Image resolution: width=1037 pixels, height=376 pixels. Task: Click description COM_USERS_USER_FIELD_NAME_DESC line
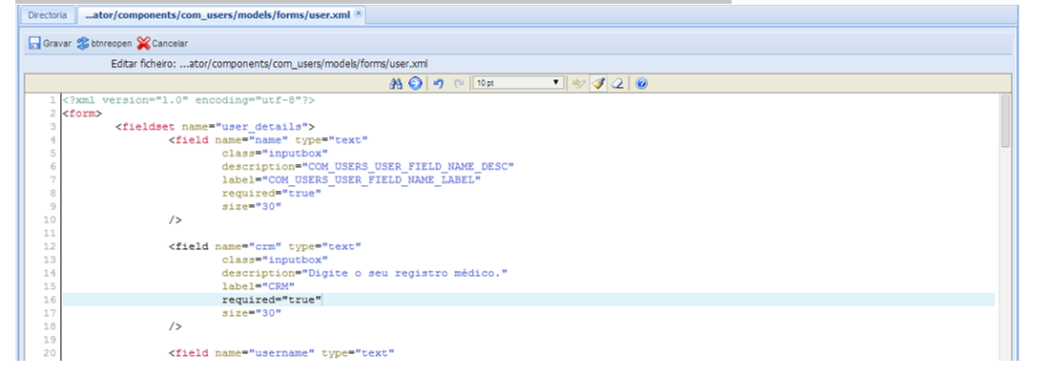click(x=367, y=166)
